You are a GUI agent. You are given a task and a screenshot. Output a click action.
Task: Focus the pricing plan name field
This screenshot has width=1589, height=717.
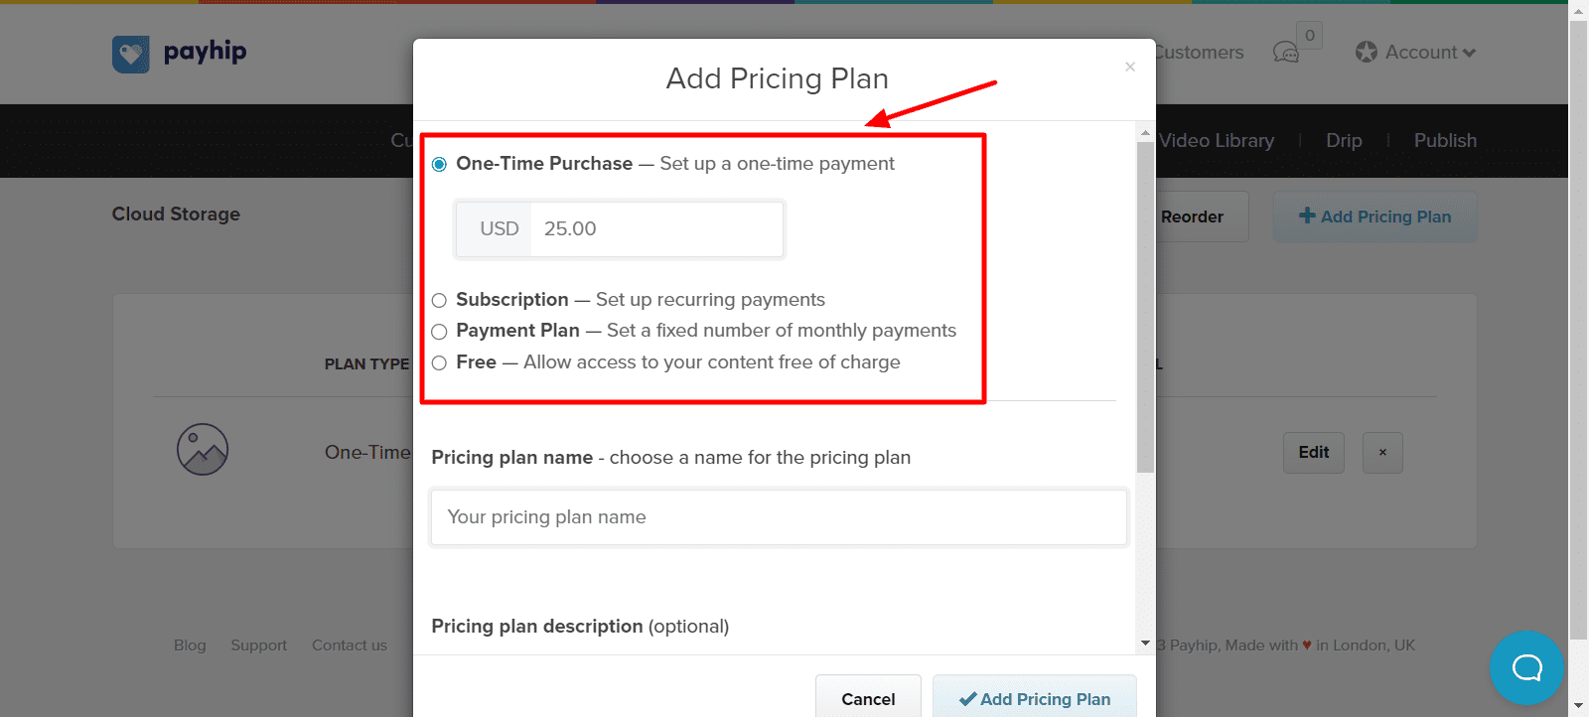779,517
